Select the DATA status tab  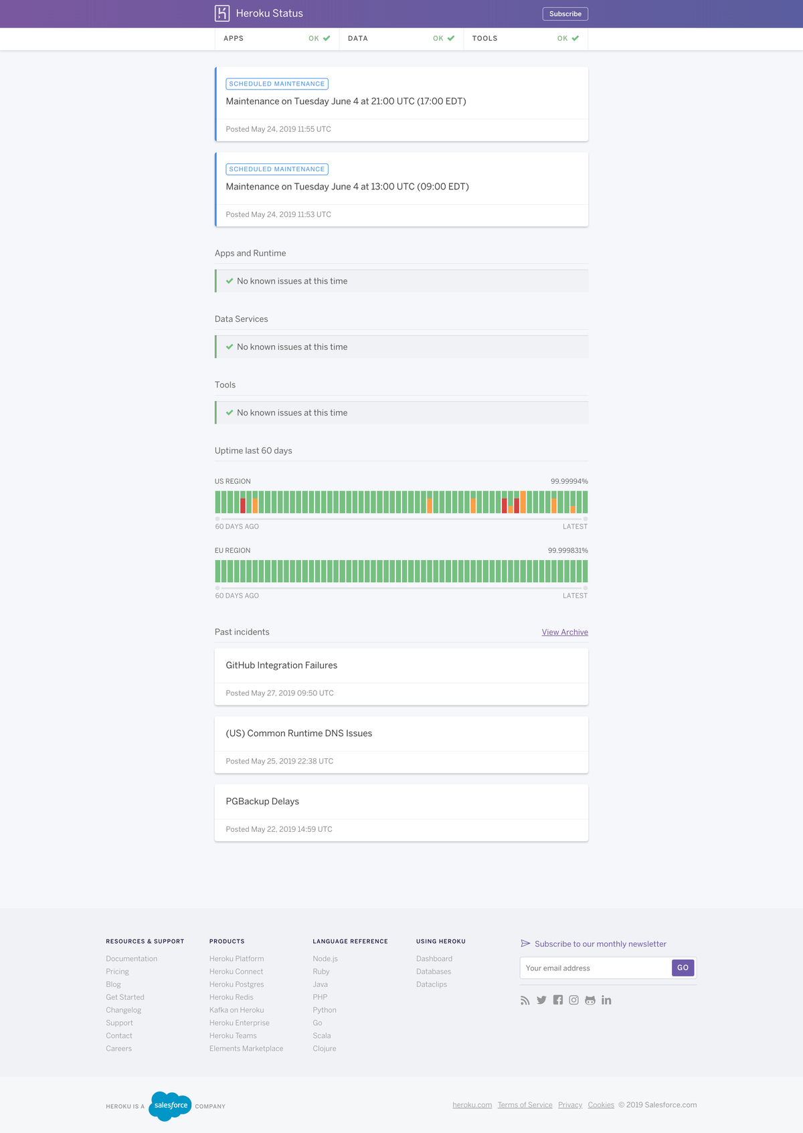(x=401, y=39)
